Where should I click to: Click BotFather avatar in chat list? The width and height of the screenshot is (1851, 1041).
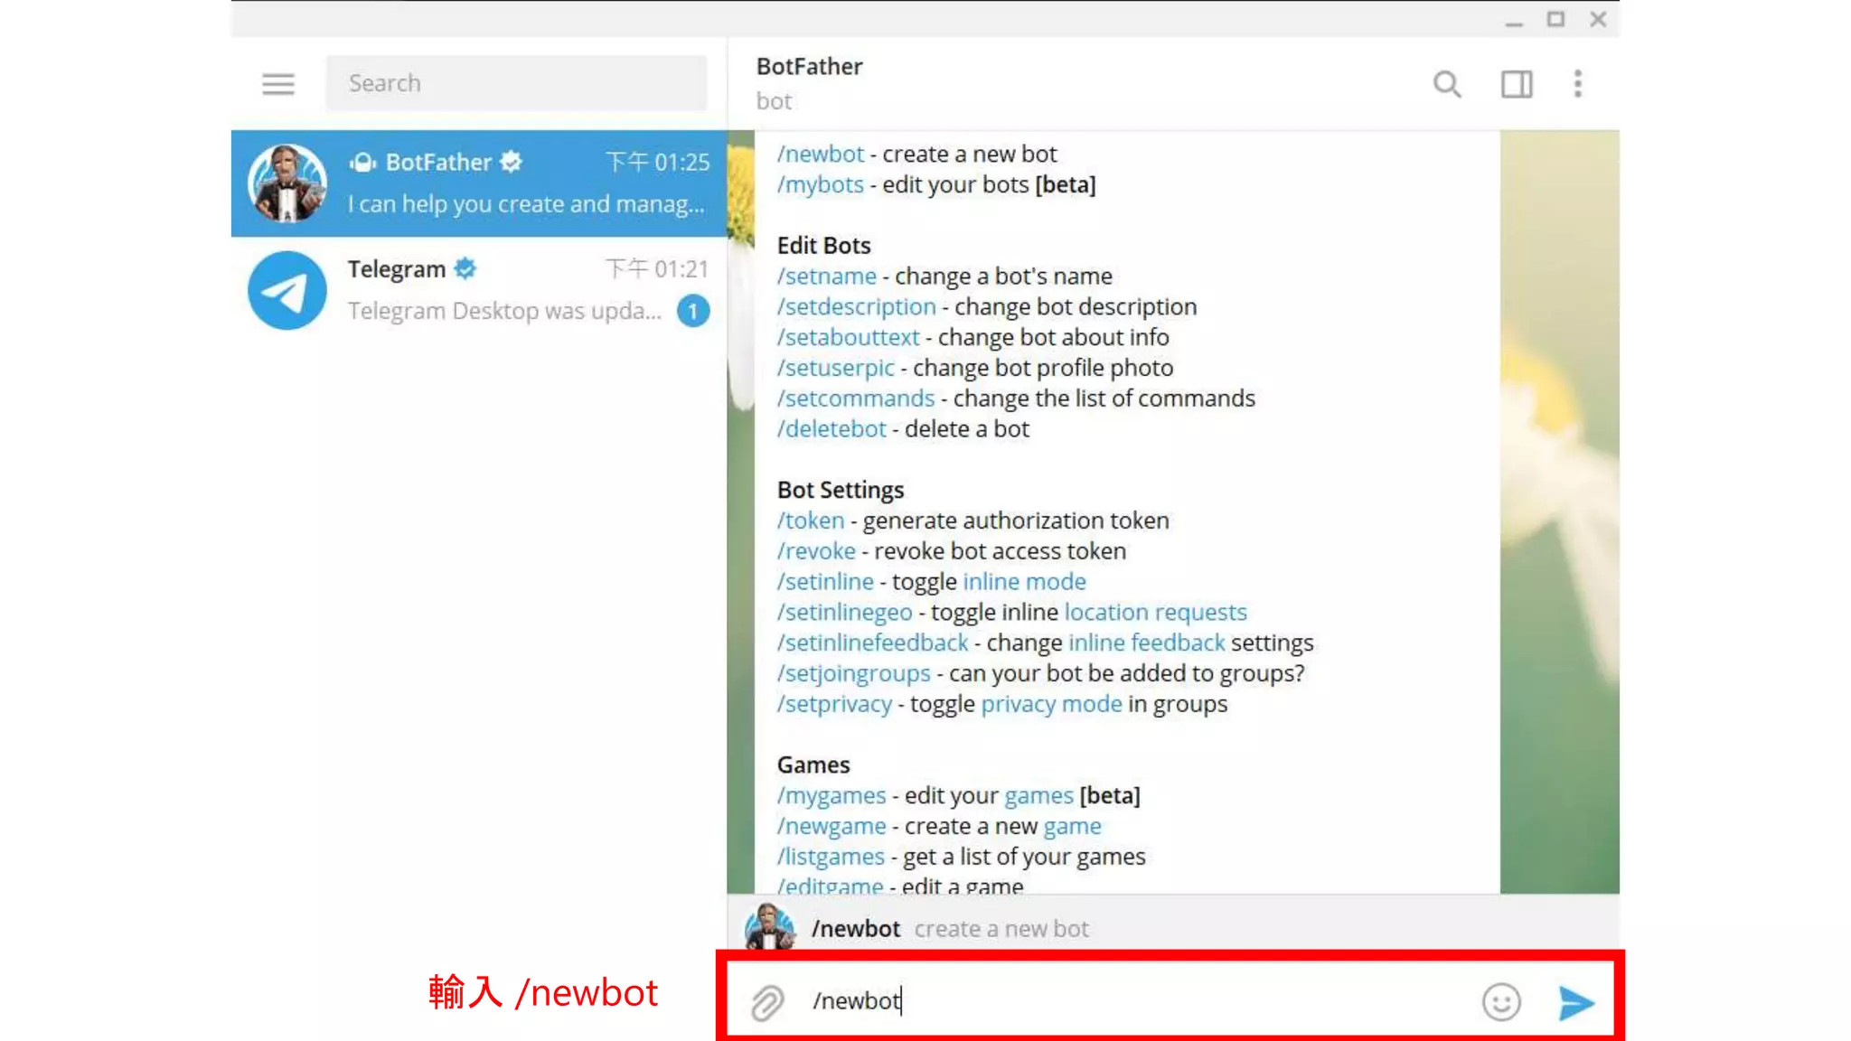[287, 183]
